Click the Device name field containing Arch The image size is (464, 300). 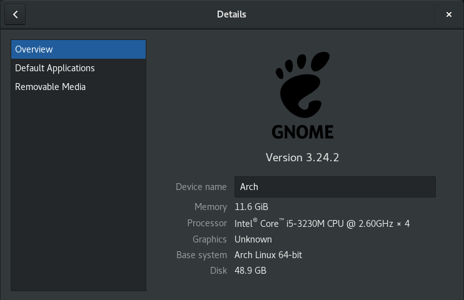pyautogui.click(x=335, y=187)
